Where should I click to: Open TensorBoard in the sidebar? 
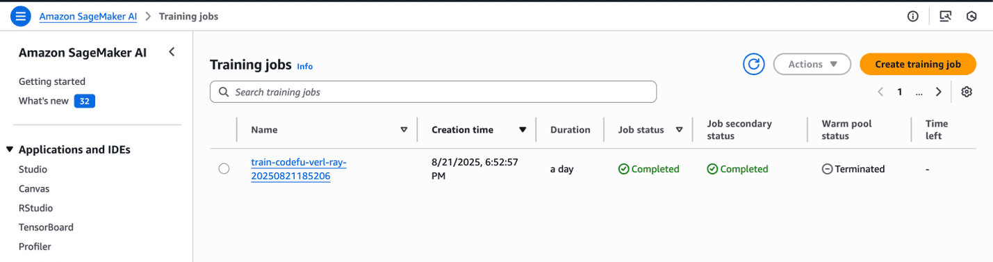[46, 227]
